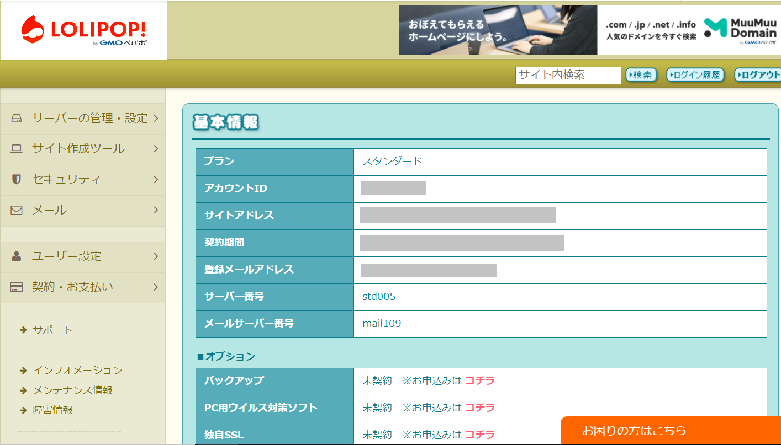This screenshot has width=781, height=445.
Task: Open the セキュリティ menu
Action: pos(83,180)
